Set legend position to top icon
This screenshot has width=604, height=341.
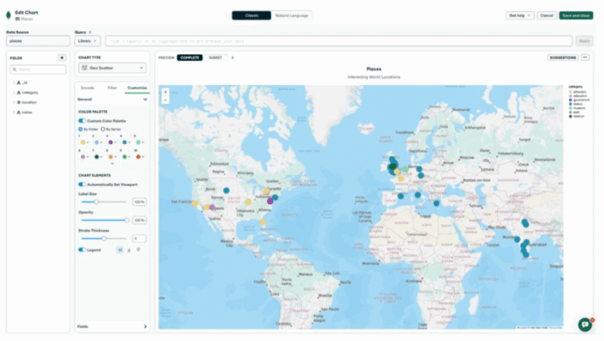[x=139, y=250]
